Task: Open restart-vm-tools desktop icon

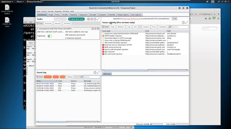Action: click(x=7, y=22)
